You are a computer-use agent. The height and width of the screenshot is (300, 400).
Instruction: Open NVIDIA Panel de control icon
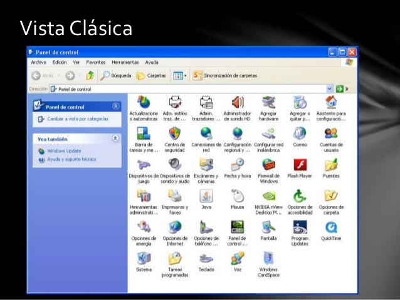click(237, 227)
